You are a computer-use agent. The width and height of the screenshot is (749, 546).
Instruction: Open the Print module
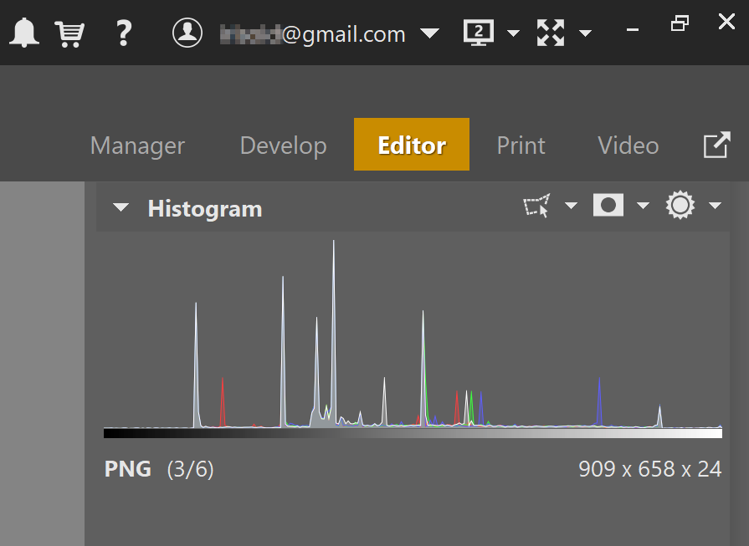pos(521,145)
